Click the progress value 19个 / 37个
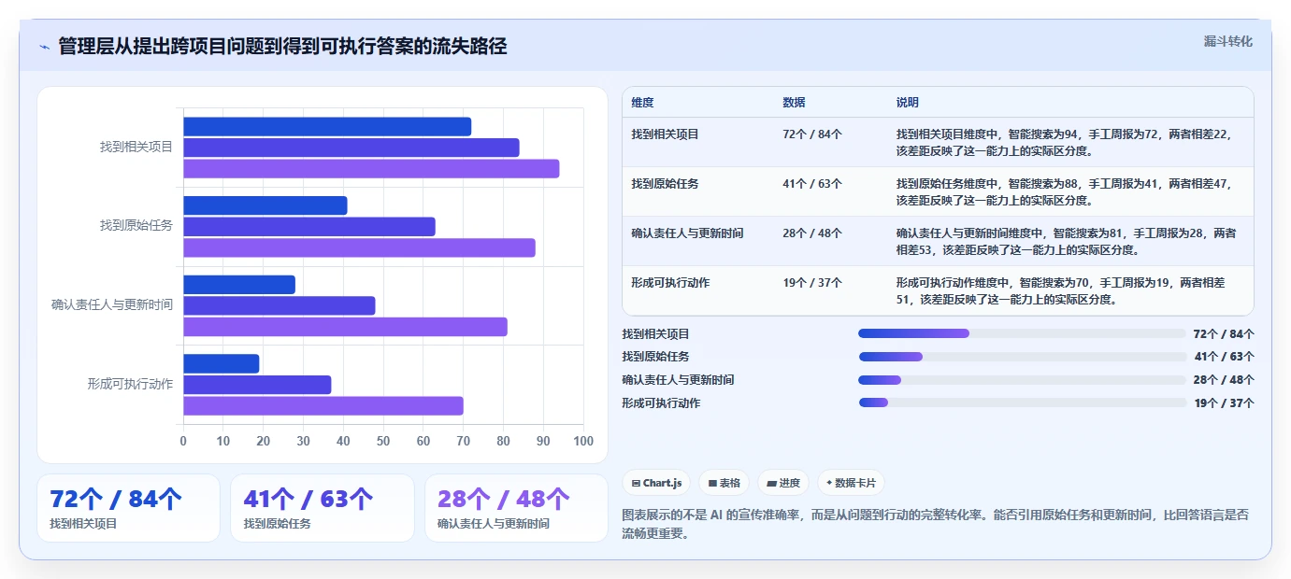Screen dimensions: 1291x579 coord(1224,403)
